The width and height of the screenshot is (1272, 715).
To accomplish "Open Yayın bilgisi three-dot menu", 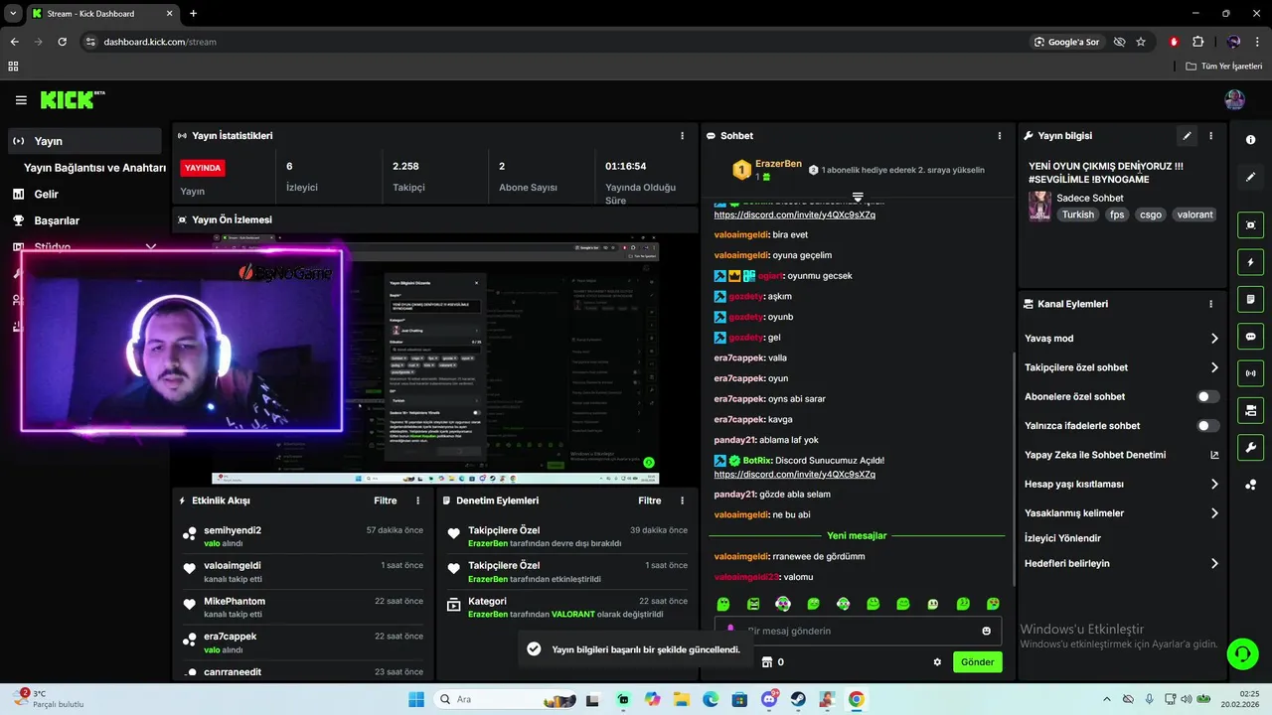I will tap(1210, 136).
